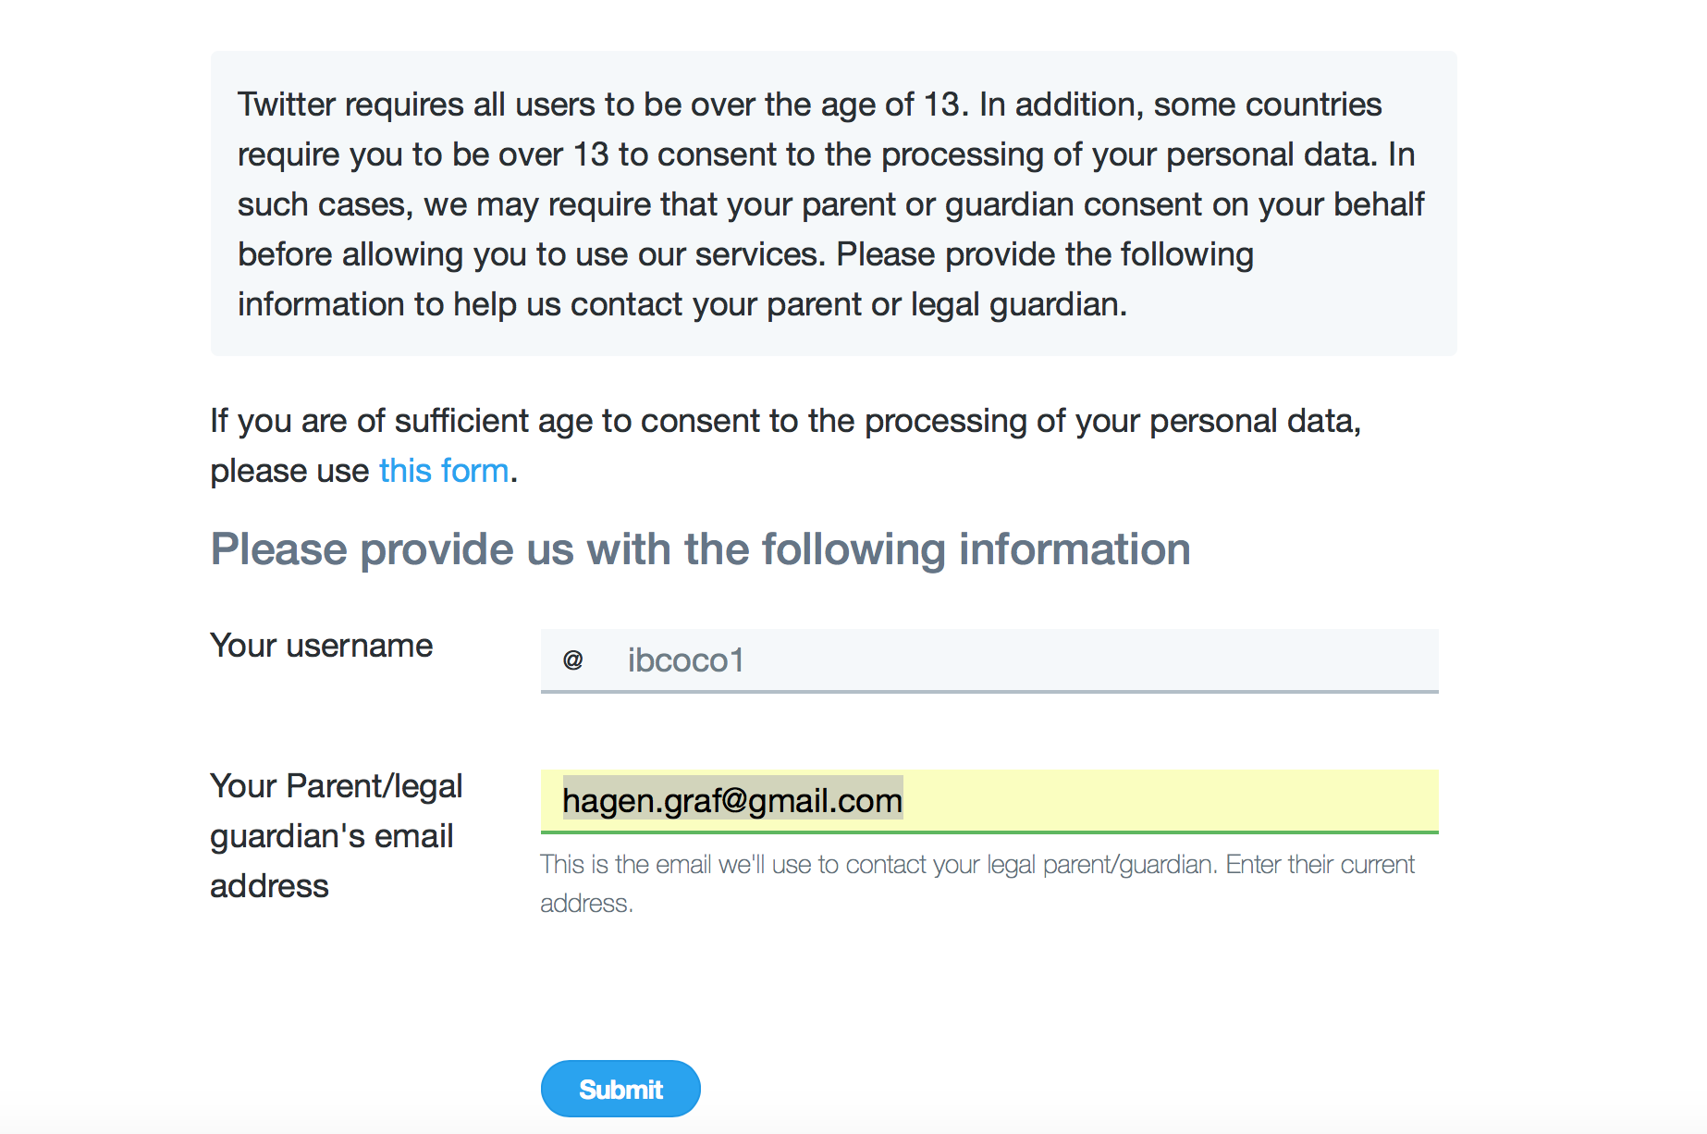Click the 'Your username' label
Image resolution: width=1707 pixels, height=1134 pixels.
click(x=321, y=645)
